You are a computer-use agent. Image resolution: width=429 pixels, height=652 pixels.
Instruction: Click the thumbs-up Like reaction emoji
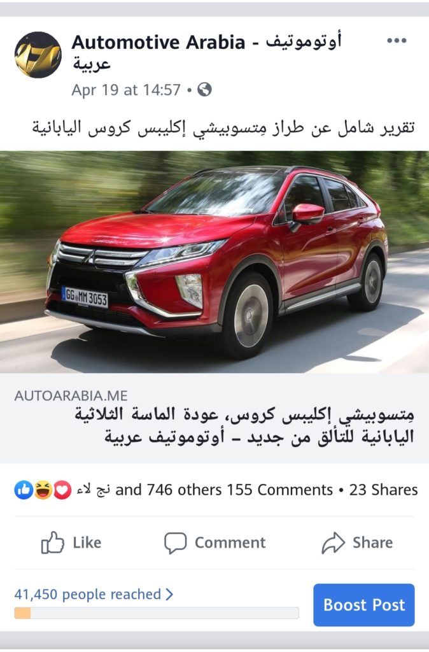click(24, 490)
